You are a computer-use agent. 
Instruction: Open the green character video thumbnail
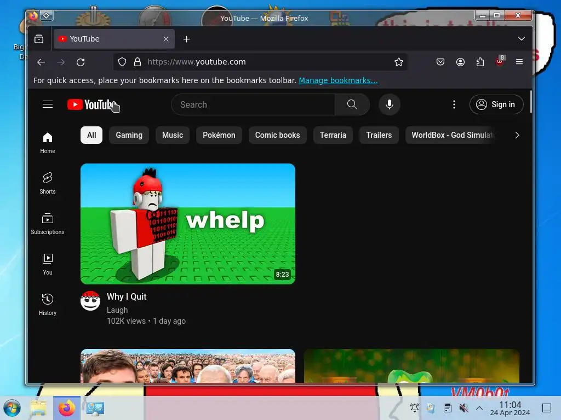411,366
